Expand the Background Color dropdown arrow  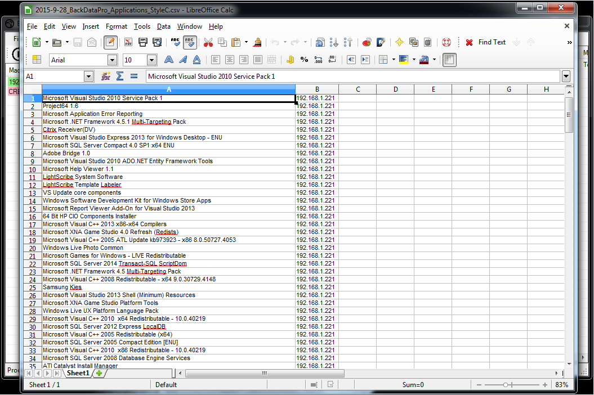coord(414,60)
